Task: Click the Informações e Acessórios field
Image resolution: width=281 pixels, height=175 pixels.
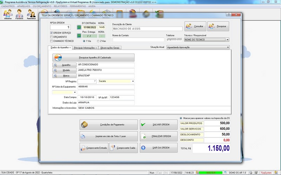Action: tap(154, 108)
